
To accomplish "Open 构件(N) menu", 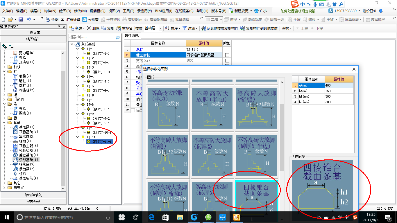I will tap(50, 11).
